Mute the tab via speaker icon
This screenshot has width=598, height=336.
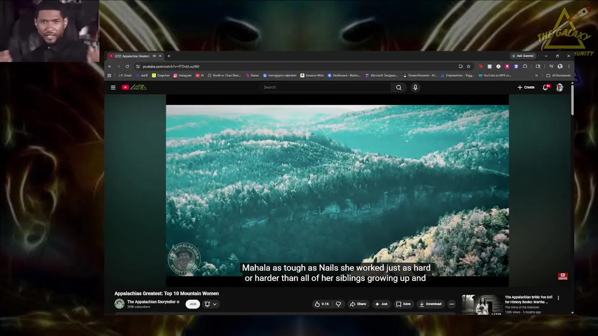154,56
